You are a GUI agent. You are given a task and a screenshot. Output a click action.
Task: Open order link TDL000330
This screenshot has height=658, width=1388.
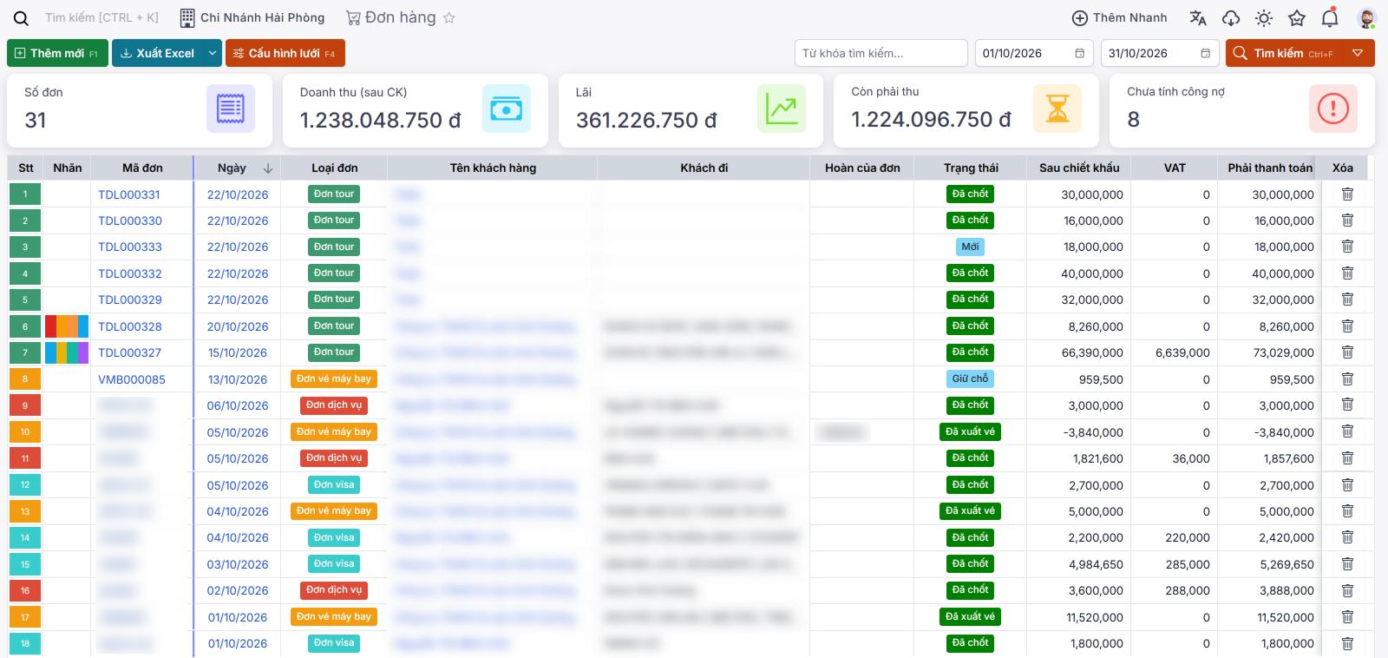(130, 220)
